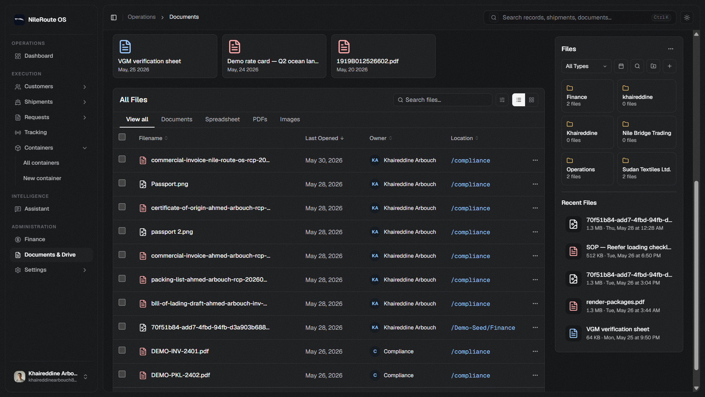
Task: Open the /compliance link for DEMO-PKL-2402.pdf
Action: (470, 376)
